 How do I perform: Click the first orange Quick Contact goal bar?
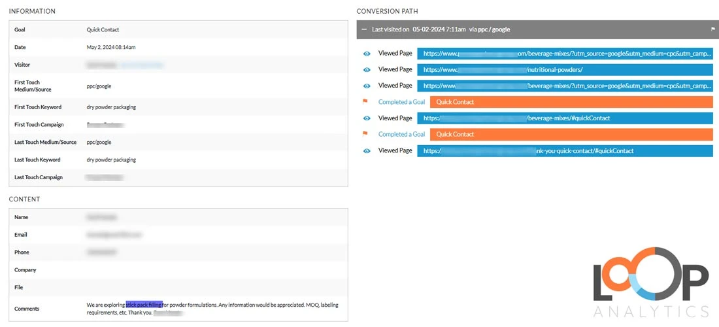571,102
